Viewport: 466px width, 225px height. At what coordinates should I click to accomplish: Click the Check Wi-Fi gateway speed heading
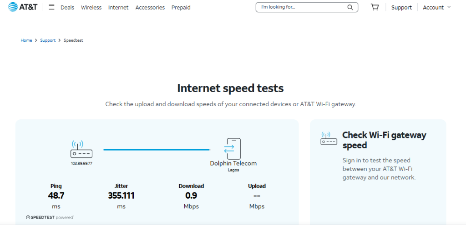(x=384, y=140)
